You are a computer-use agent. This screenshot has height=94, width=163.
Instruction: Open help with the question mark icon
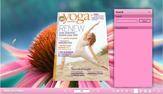154,91
